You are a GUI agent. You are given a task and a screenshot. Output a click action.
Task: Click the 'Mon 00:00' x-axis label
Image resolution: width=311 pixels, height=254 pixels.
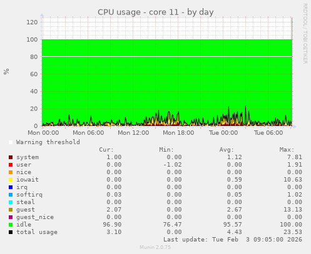(x=43, y=133)
